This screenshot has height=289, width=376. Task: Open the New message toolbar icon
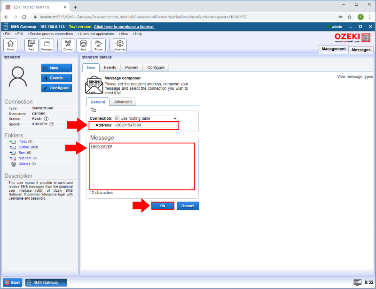31,45
